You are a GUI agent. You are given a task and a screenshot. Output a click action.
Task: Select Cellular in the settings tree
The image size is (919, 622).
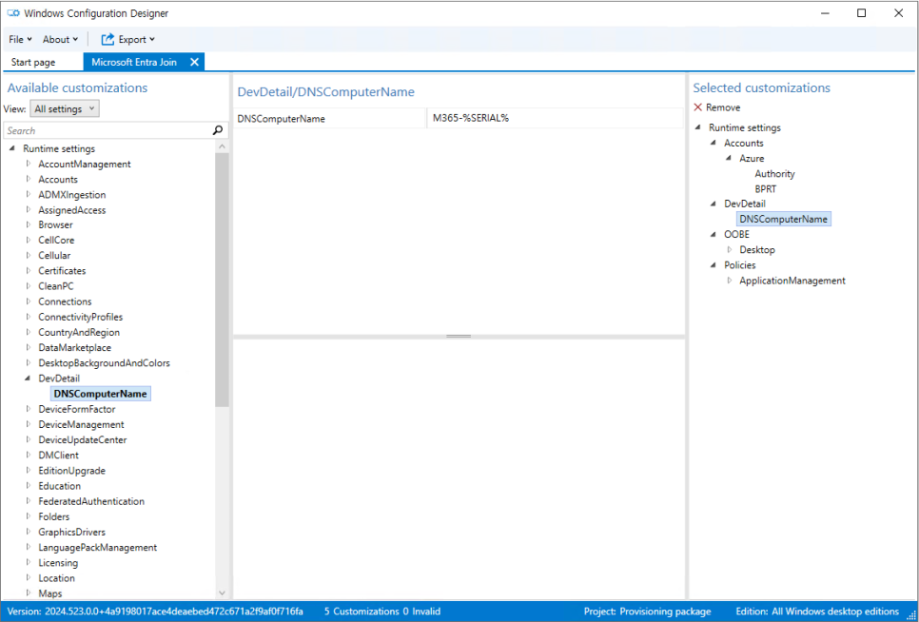pyautogui.click(x=54, y=255)
